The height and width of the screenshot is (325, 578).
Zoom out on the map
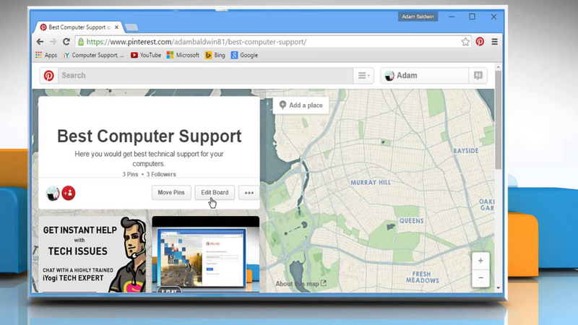coord(480,277)
